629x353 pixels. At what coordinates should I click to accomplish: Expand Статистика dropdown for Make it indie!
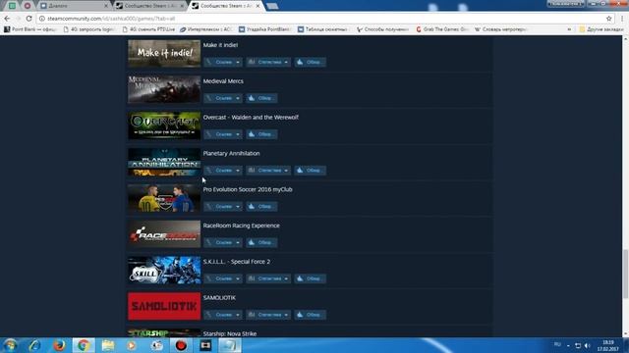coord(268,62)
